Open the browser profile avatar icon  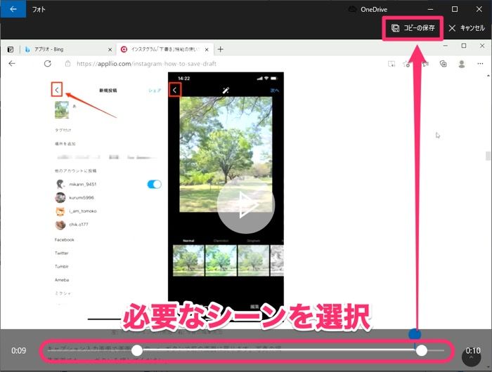[x=461, y=63]
